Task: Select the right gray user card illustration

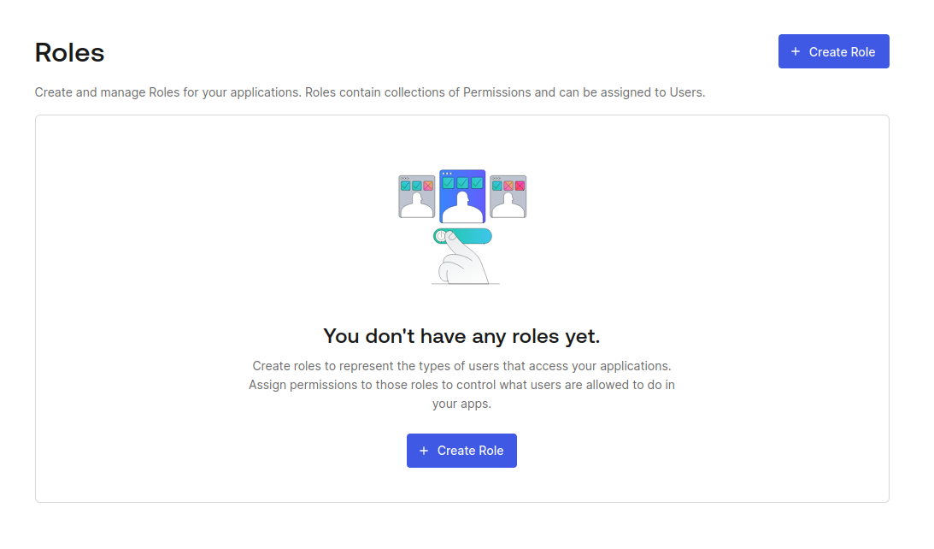Action: point(508,197)
